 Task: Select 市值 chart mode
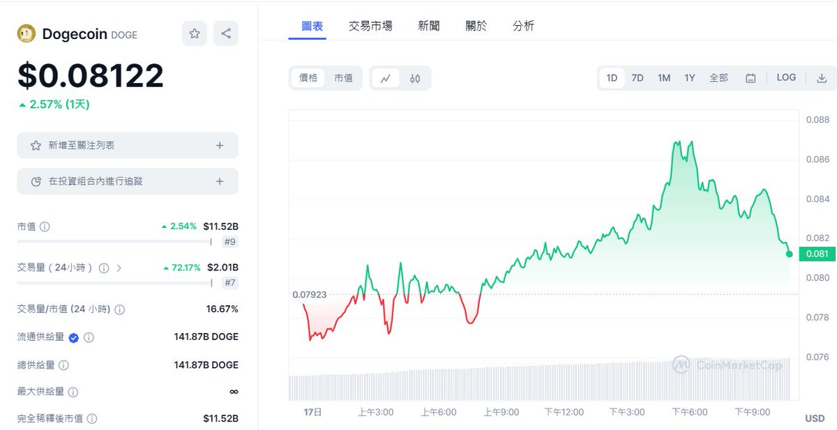pyautogui.click(x=343, y=78)
